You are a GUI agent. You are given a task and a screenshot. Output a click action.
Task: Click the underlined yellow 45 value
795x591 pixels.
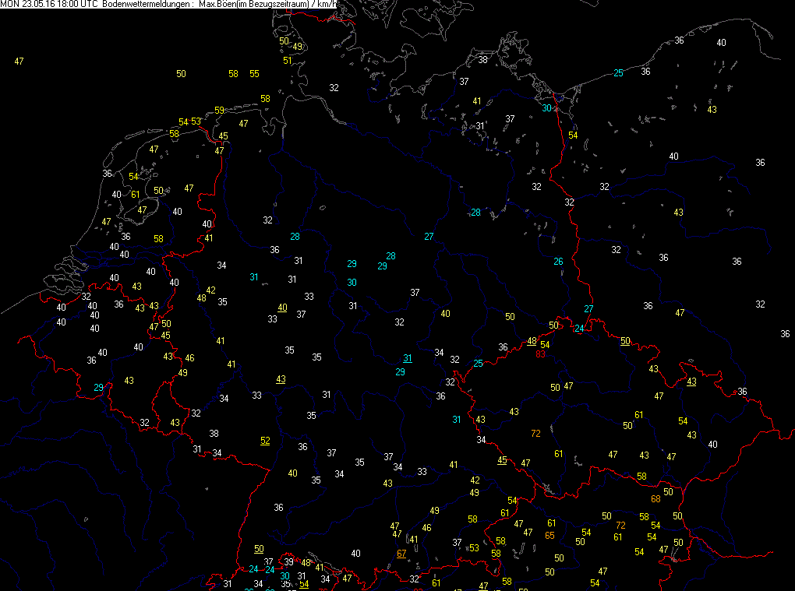502,459
